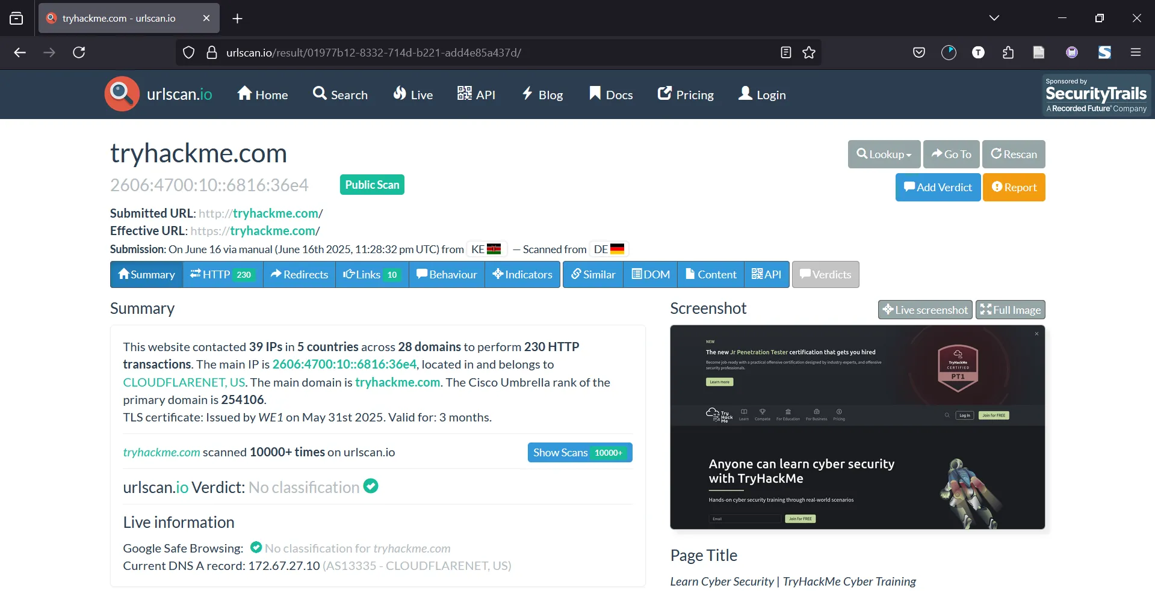Viewport: 1155px width, 591px height.
Task: Open Blog in the navigation bar
Action: click(542, 94)
